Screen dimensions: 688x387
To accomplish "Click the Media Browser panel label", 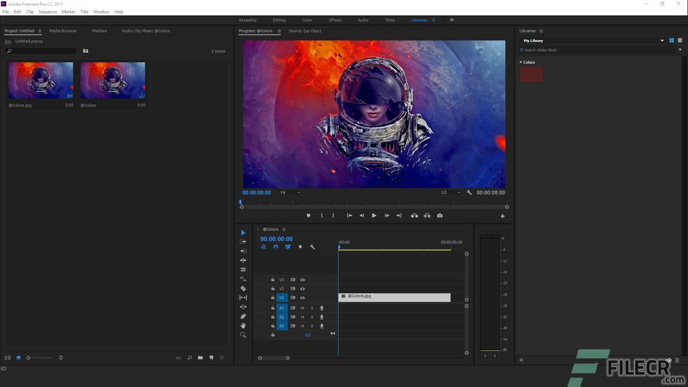I will point(63,31).
